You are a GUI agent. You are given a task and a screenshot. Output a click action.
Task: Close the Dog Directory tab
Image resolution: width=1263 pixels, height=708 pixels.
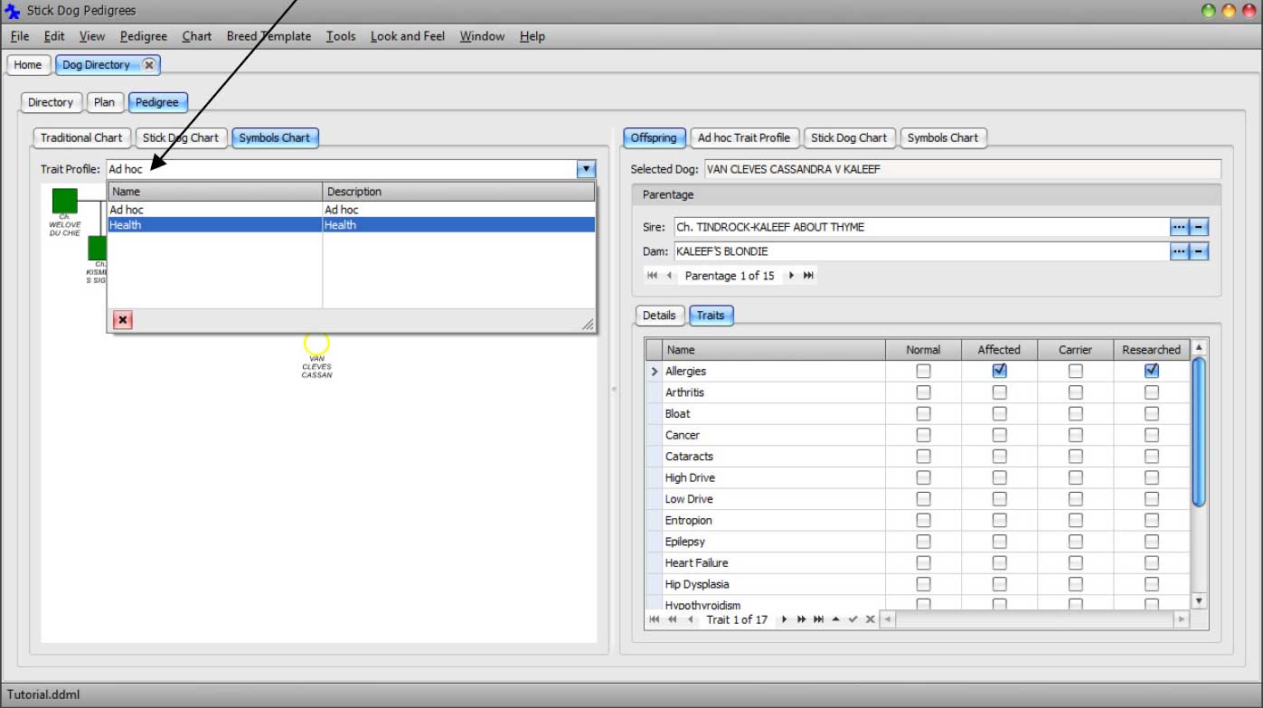point(149,65)
